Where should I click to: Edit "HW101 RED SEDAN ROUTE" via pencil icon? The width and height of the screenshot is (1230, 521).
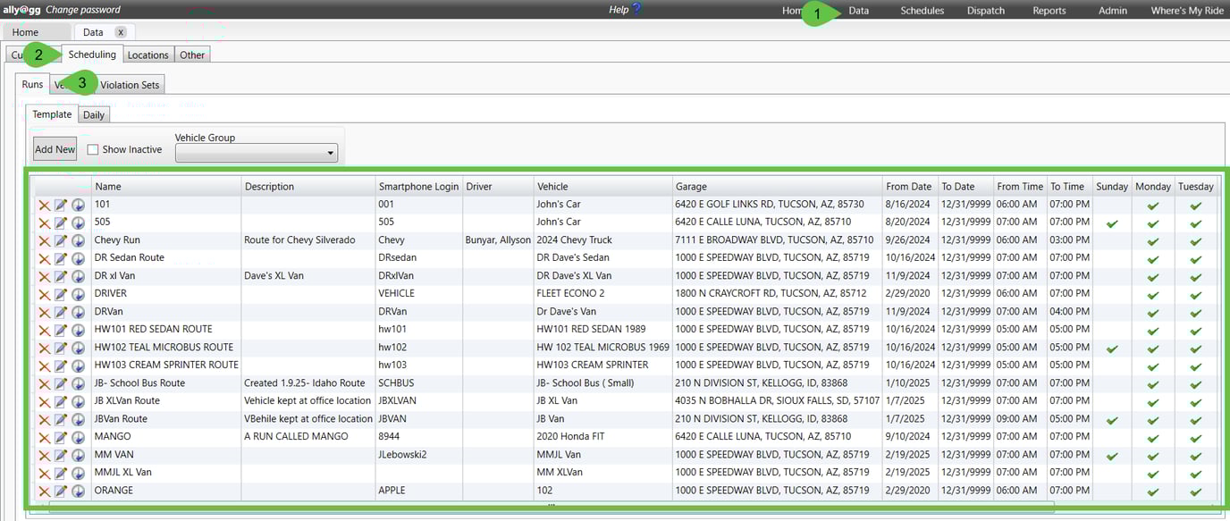tap(59, 329)
